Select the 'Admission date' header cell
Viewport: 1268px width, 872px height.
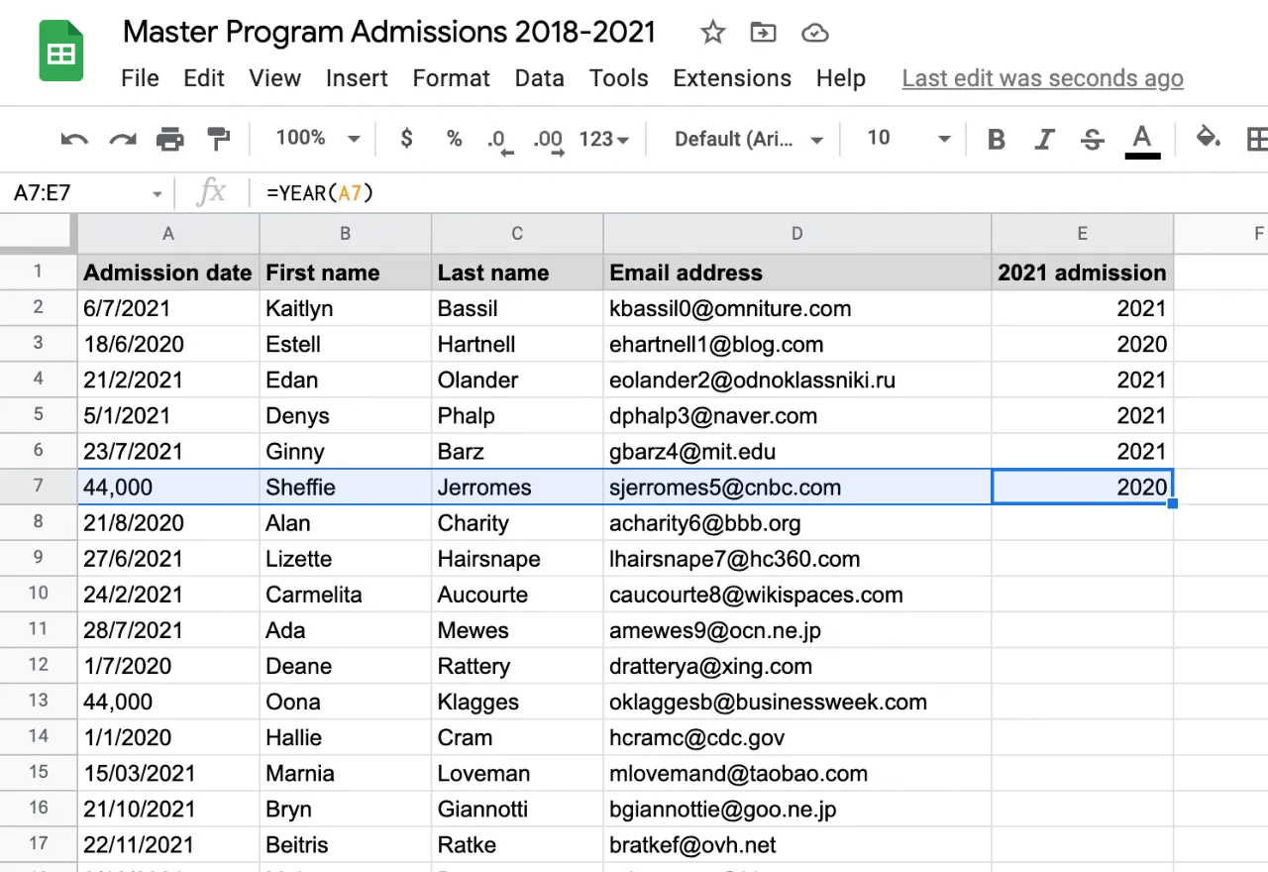click(168, 272)
